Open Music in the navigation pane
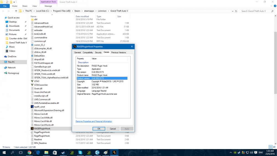This screenshot has height=156, width=277. (12, 47)
